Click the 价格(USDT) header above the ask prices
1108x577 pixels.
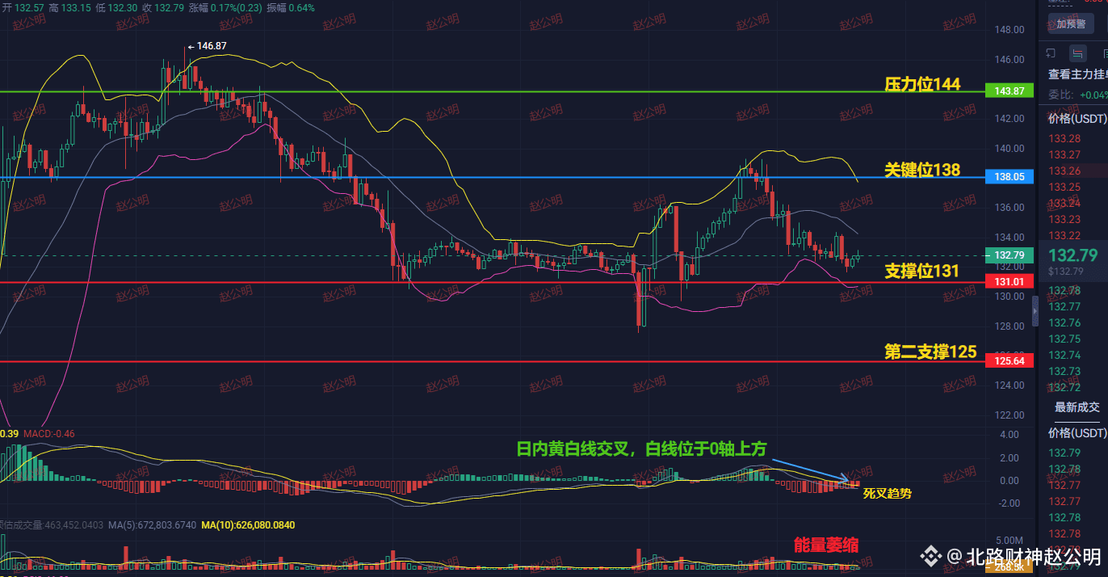point(1077,118)
